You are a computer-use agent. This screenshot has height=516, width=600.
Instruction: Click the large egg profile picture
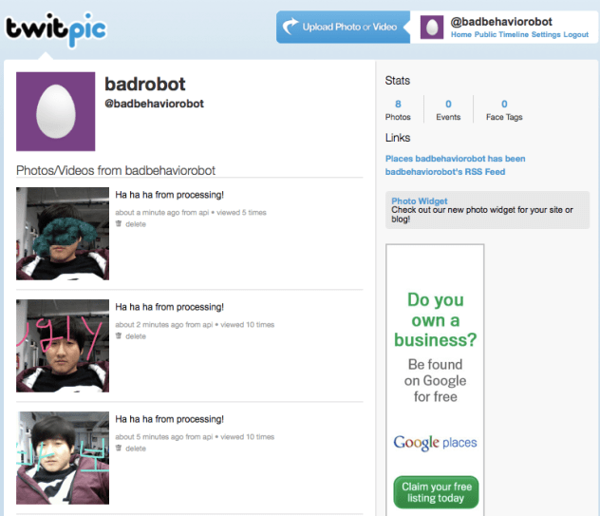pos(55,111)
